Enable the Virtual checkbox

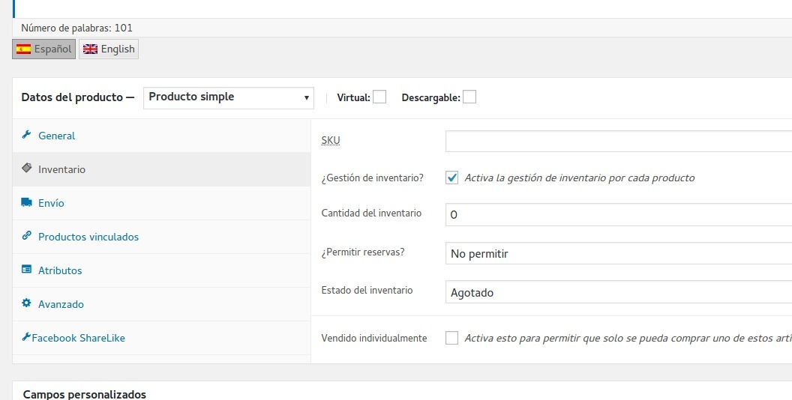coord(379,97)
